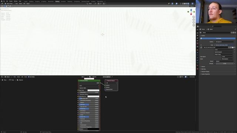
Task: Collapse the Surface panel
Action: 203,36
